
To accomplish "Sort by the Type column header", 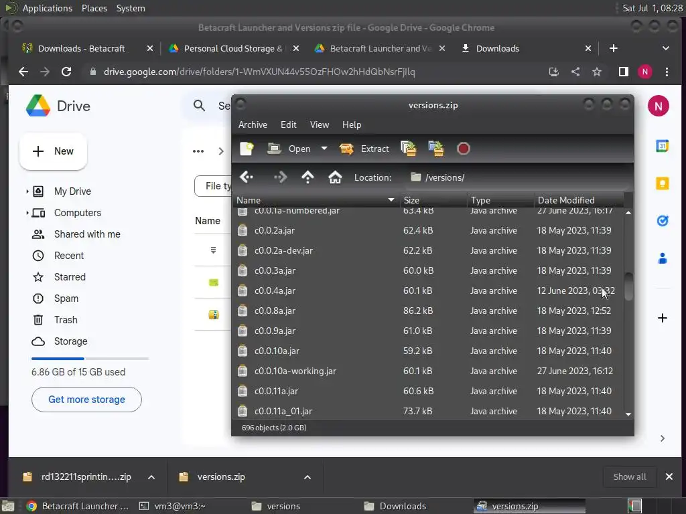I will pos(500,200).
